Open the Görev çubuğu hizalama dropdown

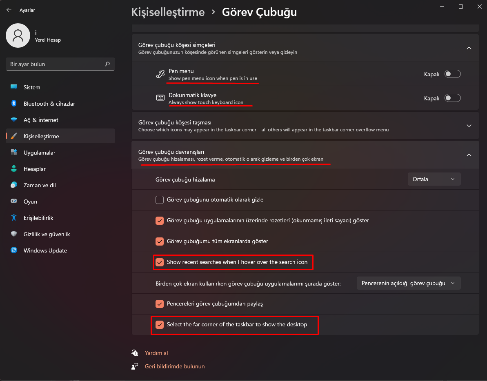click(434, 179)
